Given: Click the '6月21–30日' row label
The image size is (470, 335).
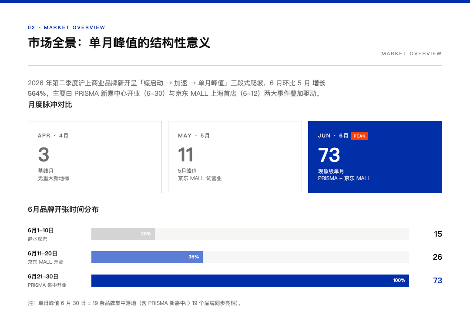Looking at the screenshot, I should click(x=43, y=277).
